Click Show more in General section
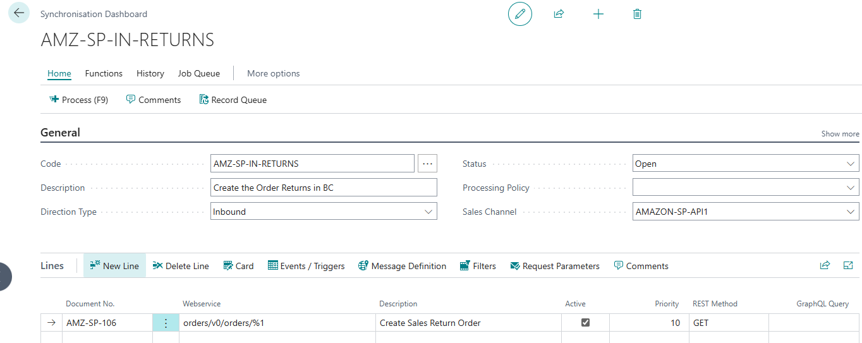862x343 pixels. [840, 133]
